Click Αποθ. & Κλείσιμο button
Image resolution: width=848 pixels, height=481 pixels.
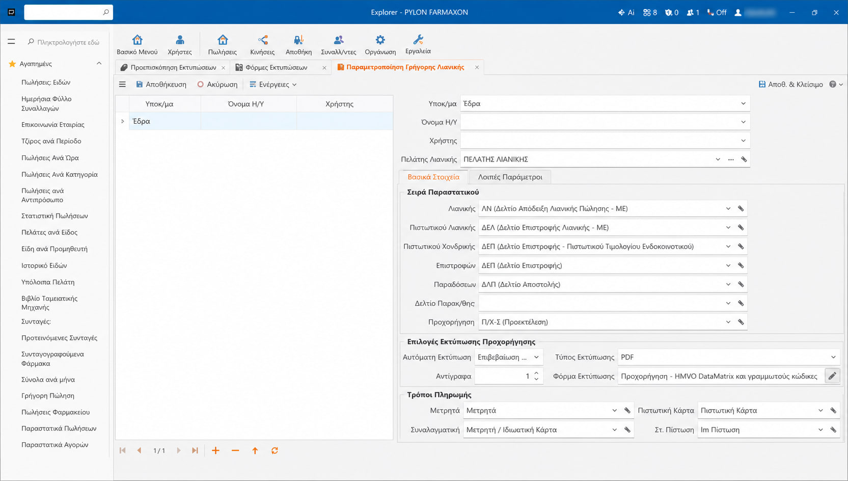point(790,85)
